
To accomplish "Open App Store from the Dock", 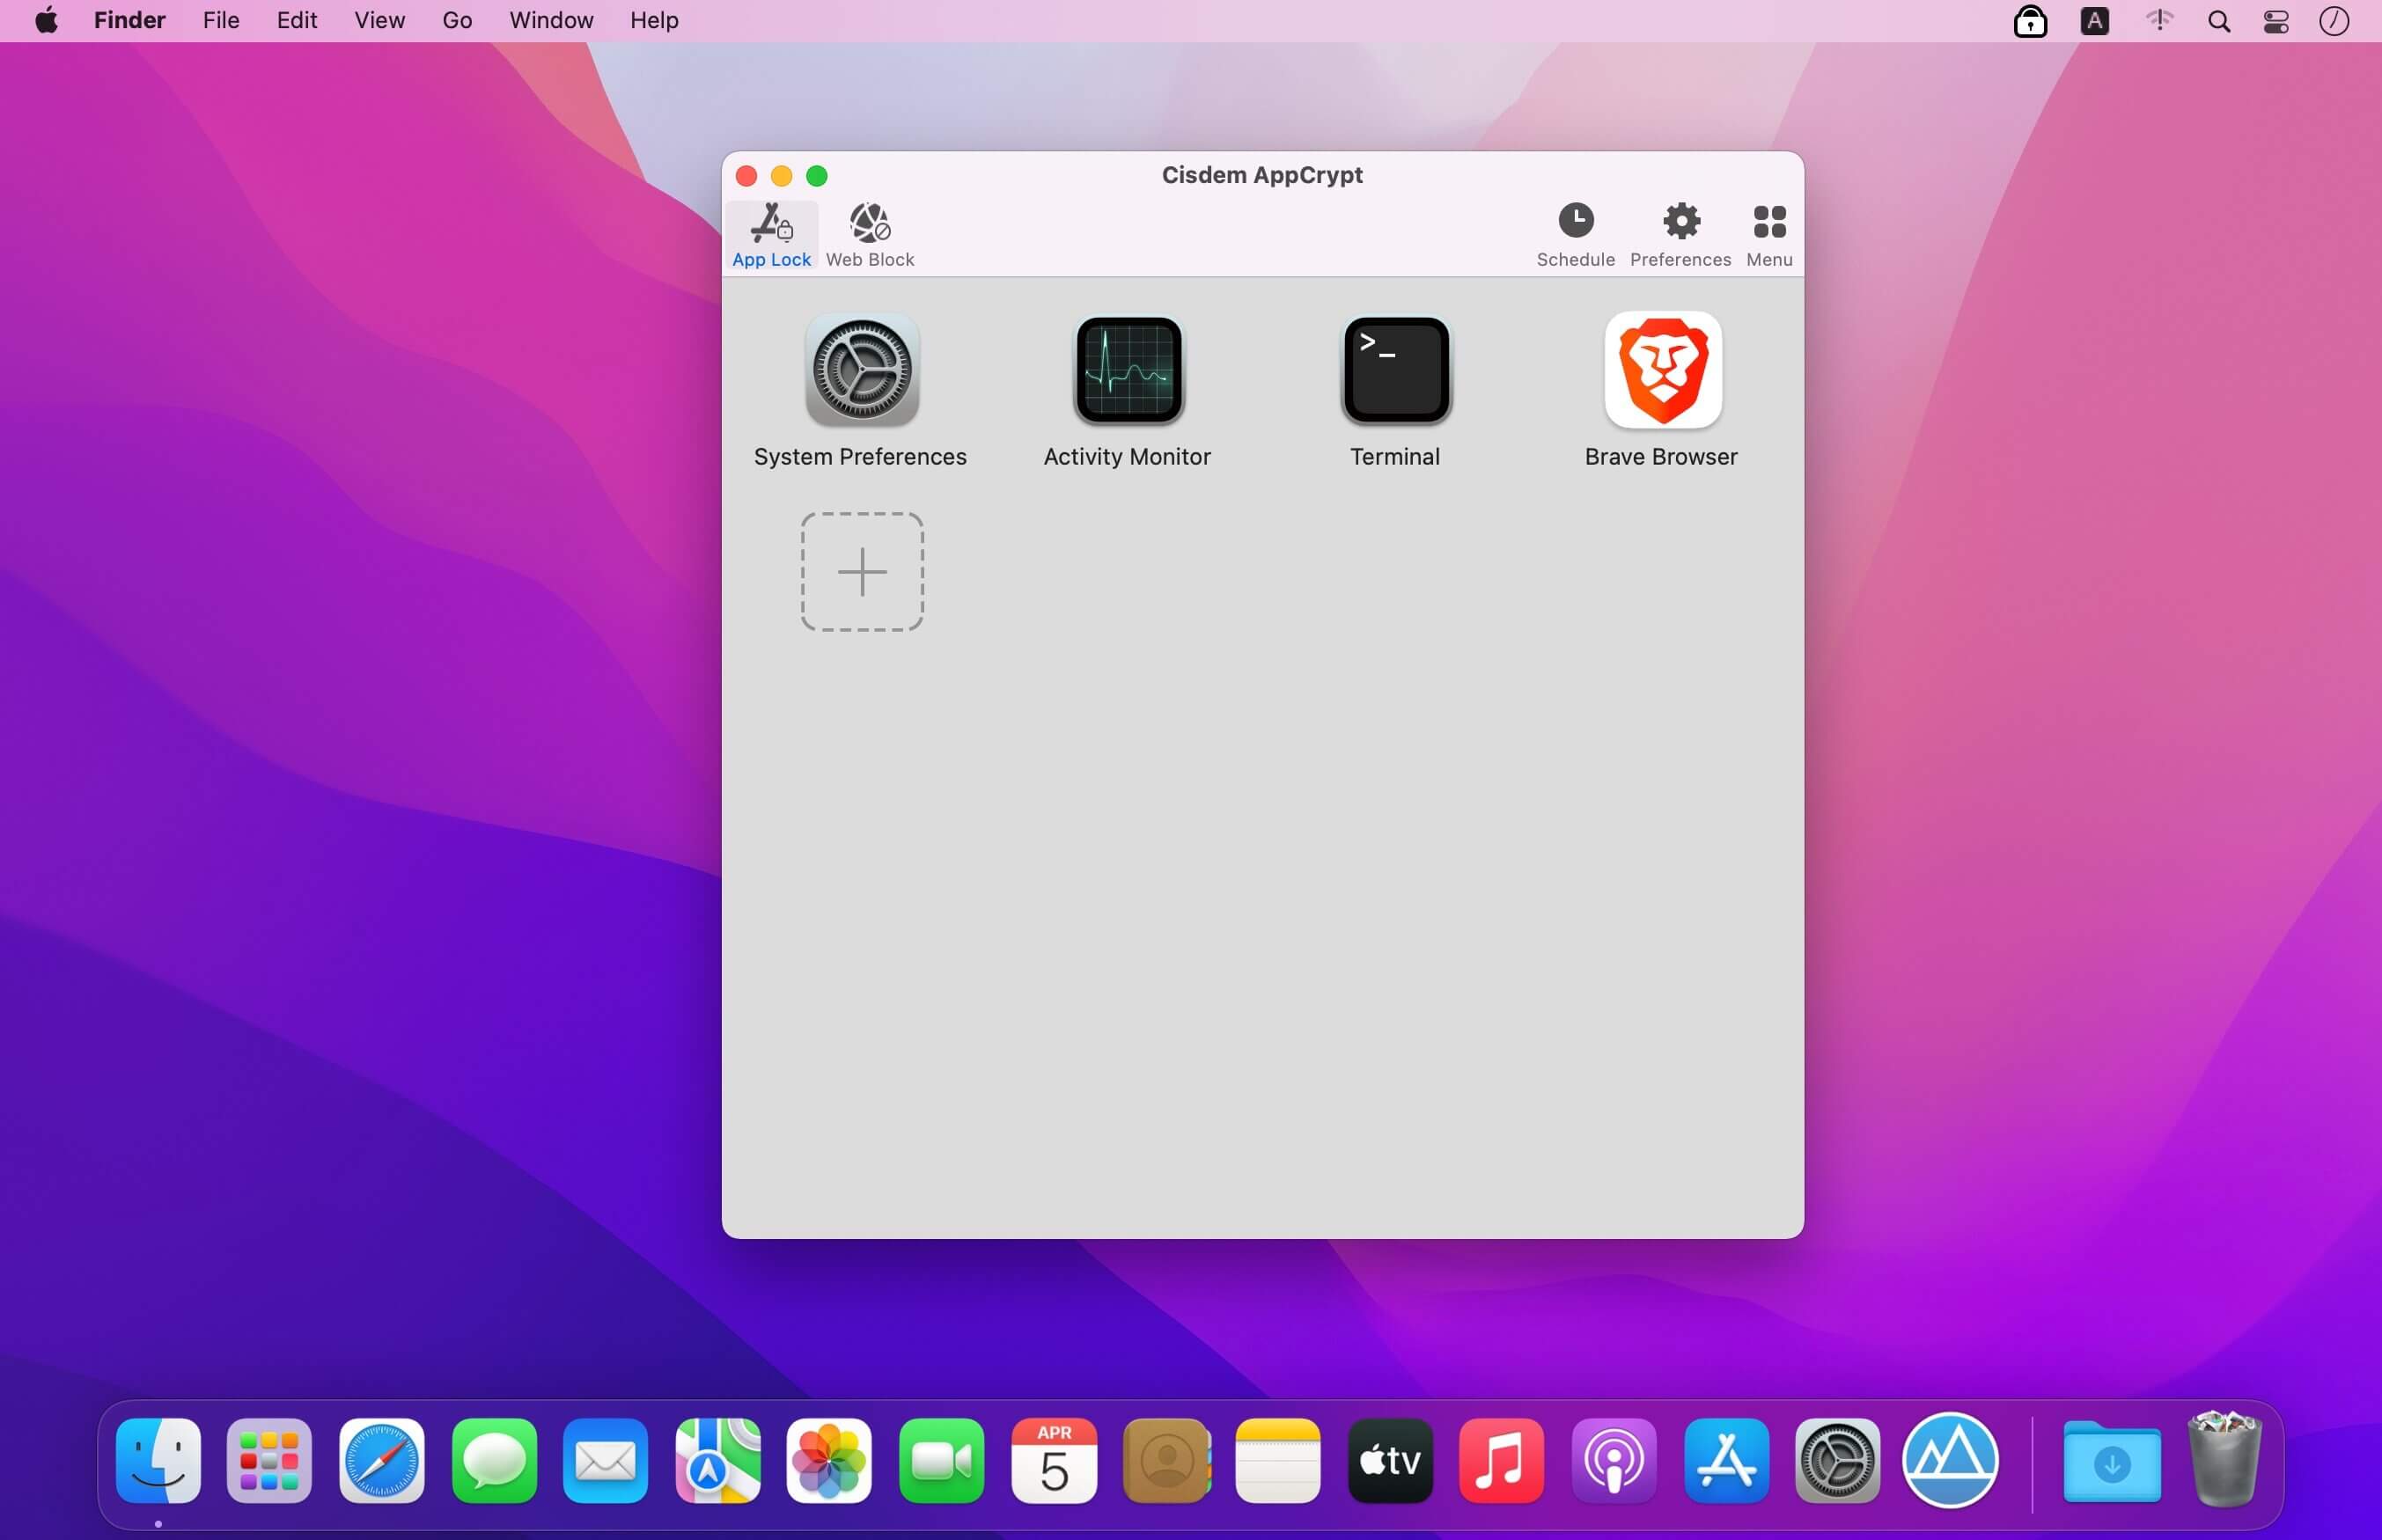I will (x=1726, y=1460).
